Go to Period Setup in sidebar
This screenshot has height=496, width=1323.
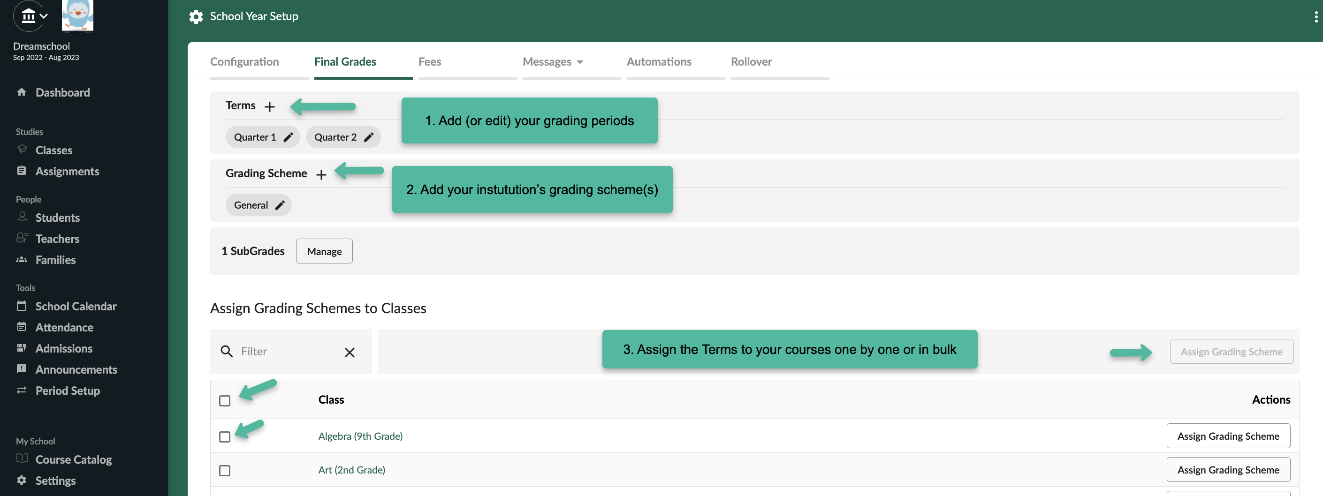[68, 391]
